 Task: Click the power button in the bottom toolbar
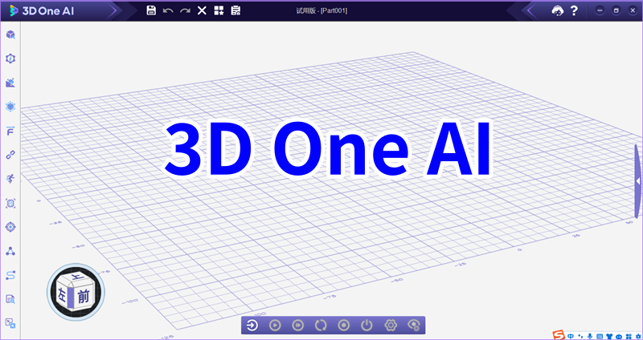click(367, 326)
